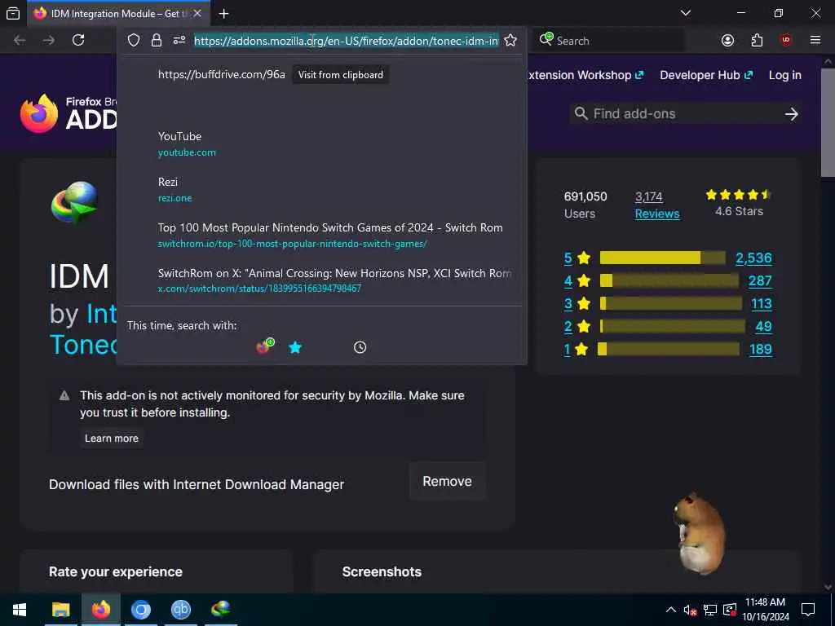
Task: Go forward with the forward arrow
Action: [x=48, y=41]
